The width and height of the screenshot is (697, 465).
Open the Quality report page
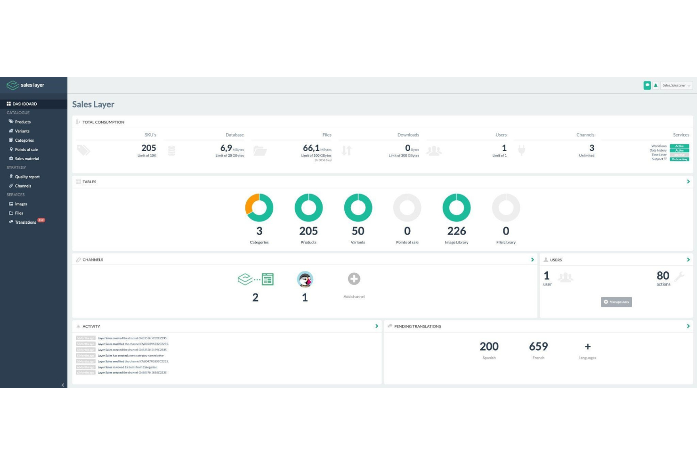tap(27, 177)
